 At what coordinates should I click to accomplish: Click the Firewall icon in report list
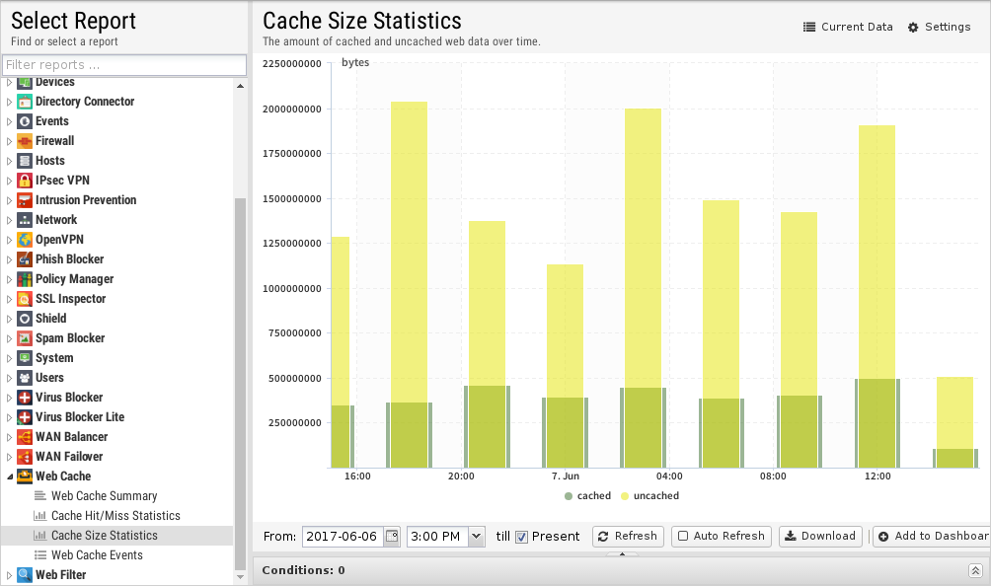[25, 141]
